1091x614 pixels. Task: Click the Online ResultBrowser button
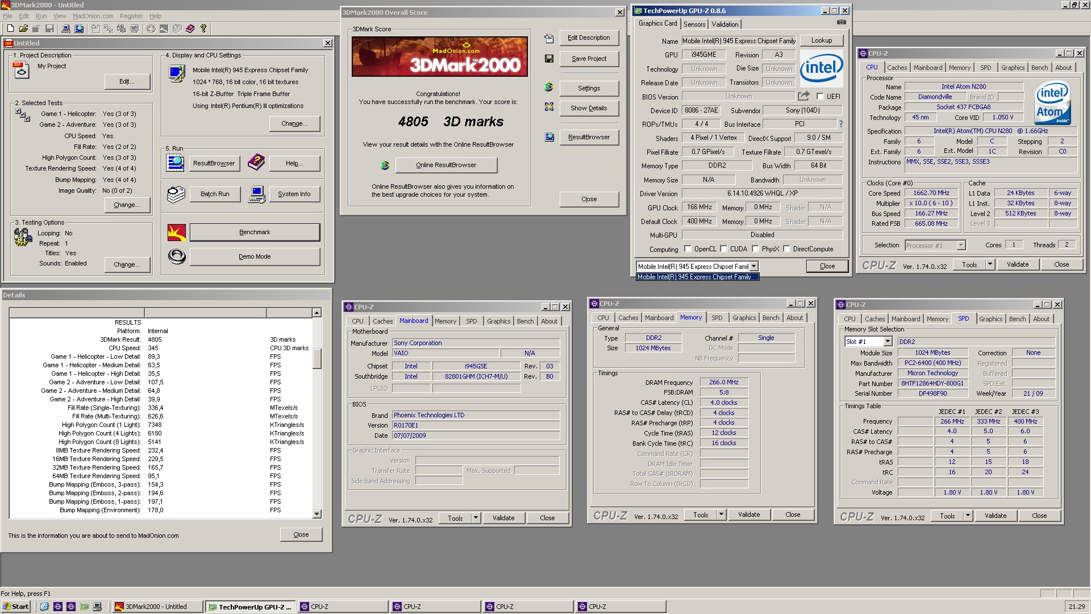click(x=446, y=165)
